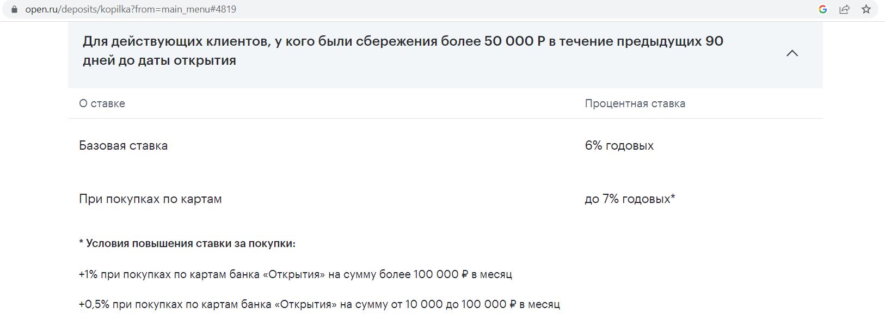The width and height of the screenshot is (885, 326).
Task: Click the '+0,5% при покупках' condition line
Action: pyautogui.click(x=319, y=304)
